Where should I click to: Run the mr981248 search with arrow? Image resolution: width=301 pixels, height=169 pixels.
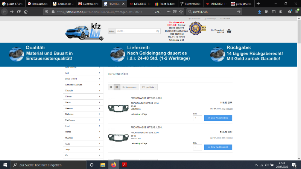click(x=239, y=12)
